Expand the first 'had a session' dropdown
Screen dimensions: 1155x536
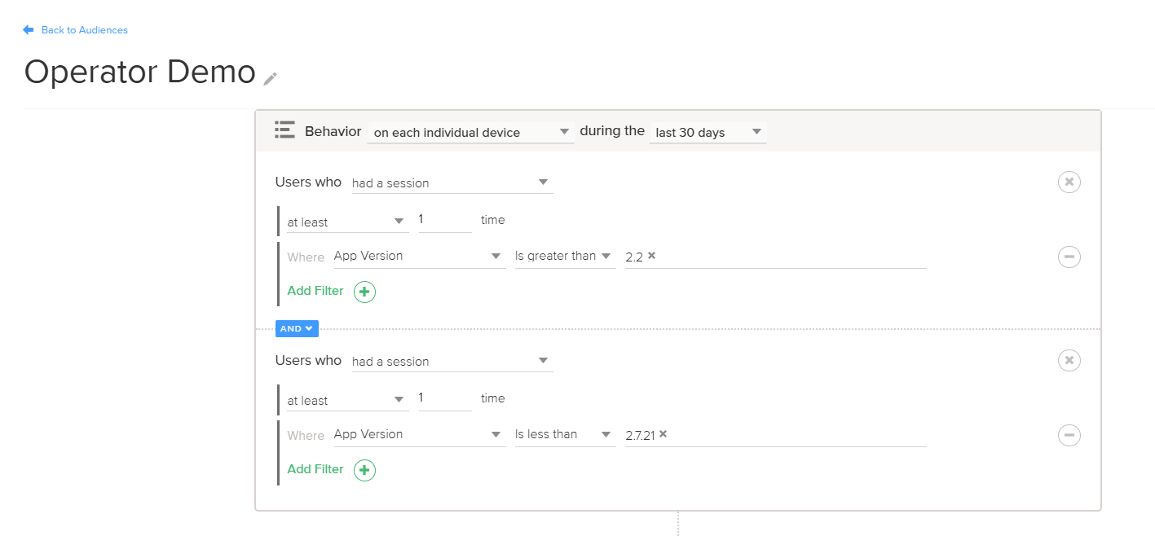pyautogui.click(x=452, y=183)
